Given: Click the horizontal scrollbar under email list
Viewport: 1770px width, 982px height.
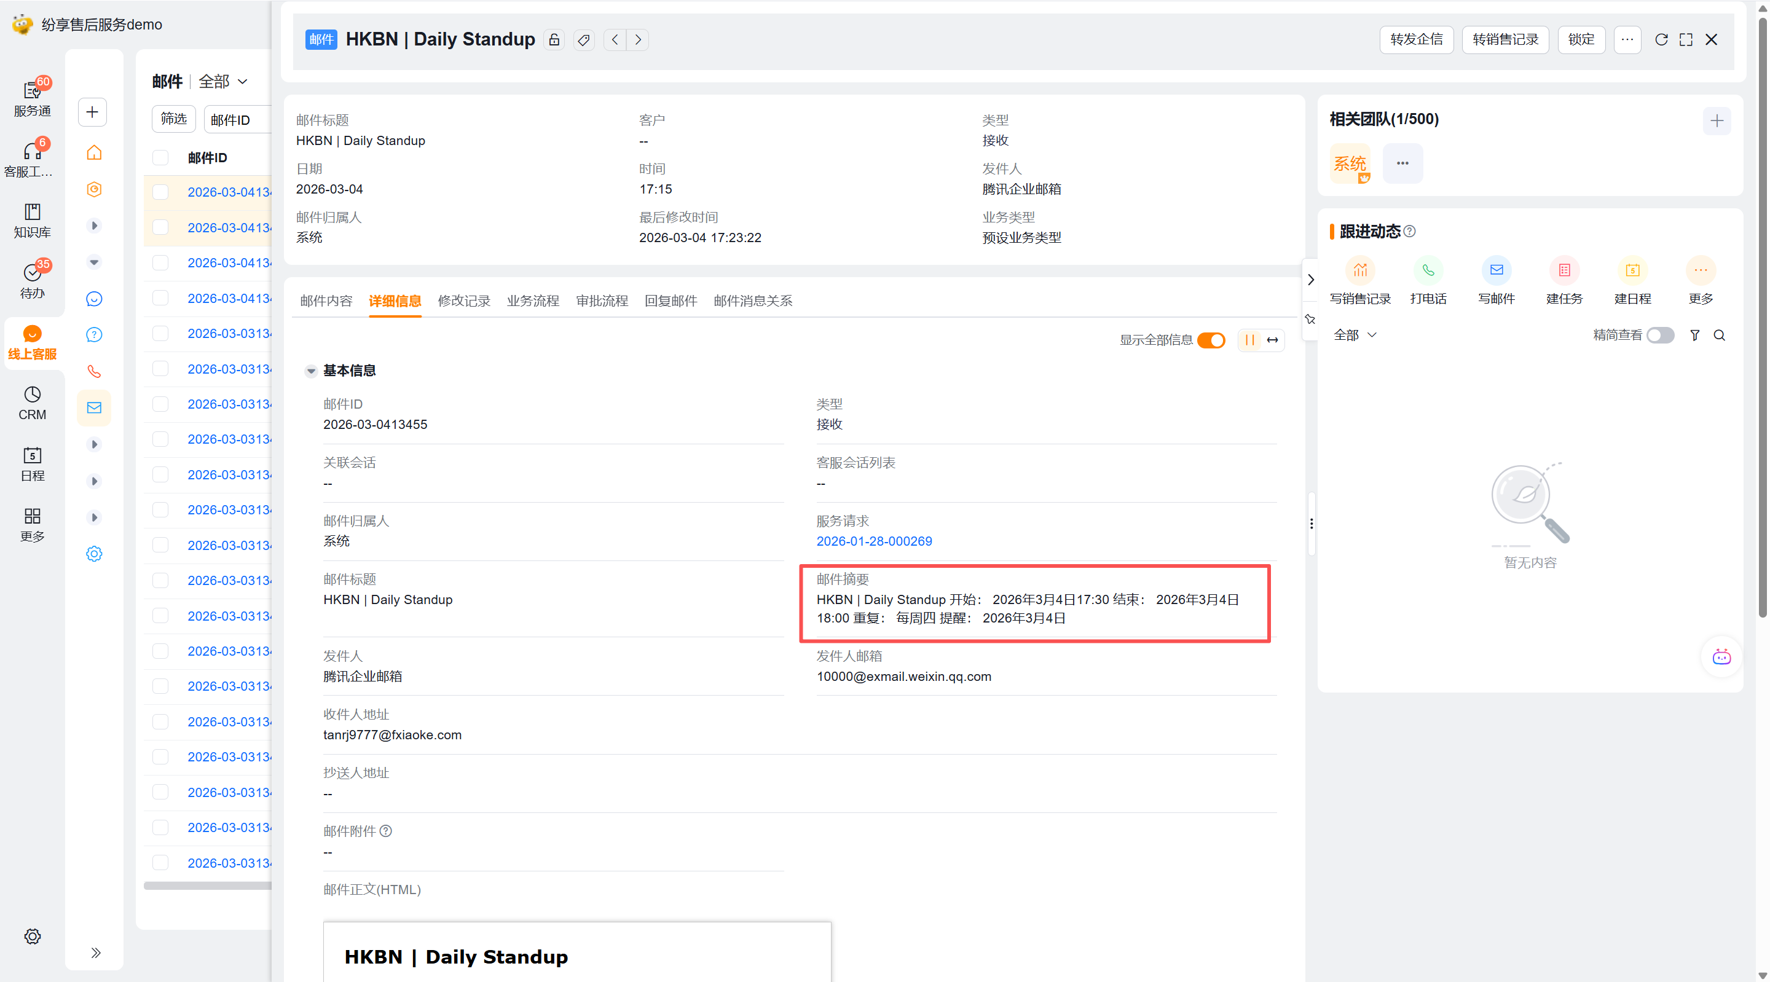Looking at the screenshot, I should (206, 886).
